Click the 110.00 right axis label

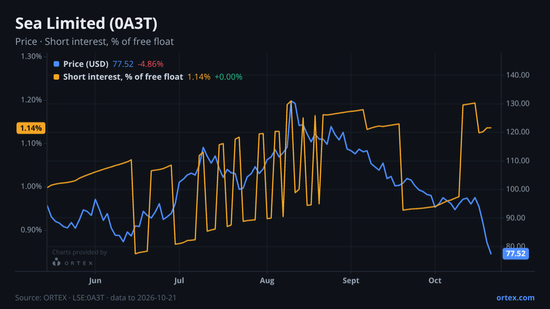click(518, 161)
